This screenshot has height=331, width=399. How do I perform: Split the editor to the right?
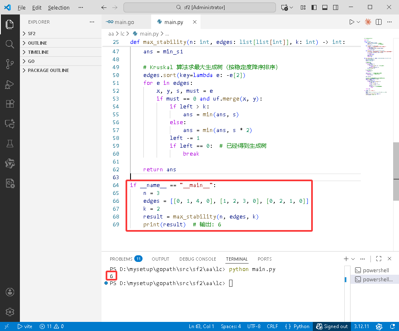coord(379,22)
